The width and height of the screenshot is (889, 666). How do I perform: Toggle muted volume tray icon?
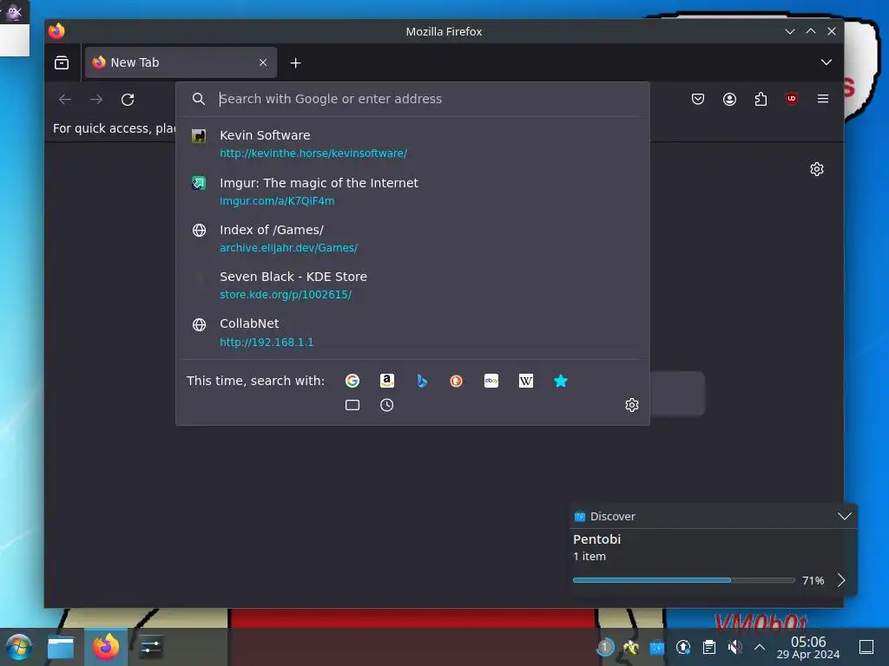(734, 647)
